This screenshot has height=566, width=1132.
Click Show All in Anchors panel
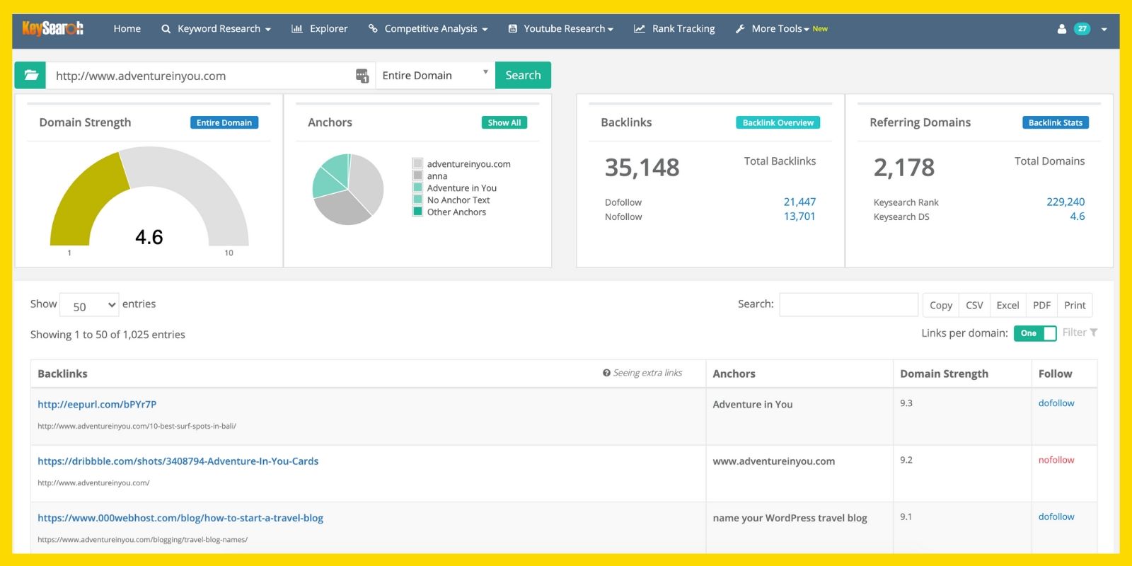click(x=504, y=122)
